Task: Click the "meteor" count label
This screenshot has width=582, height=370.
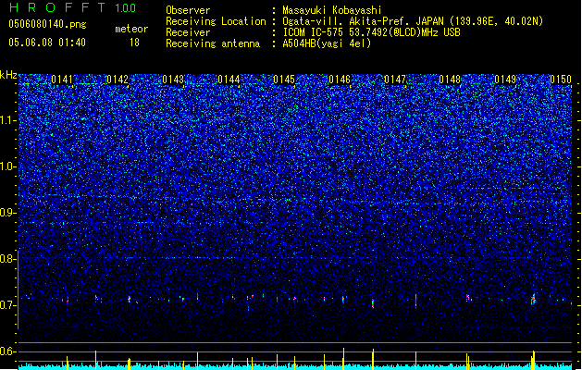Action: [131, 29]
